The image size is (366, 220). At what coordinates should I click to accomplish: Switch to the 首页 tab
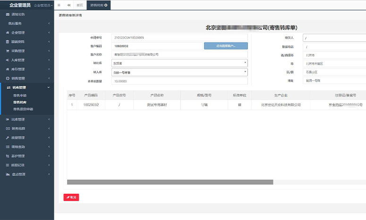(80, 5)
